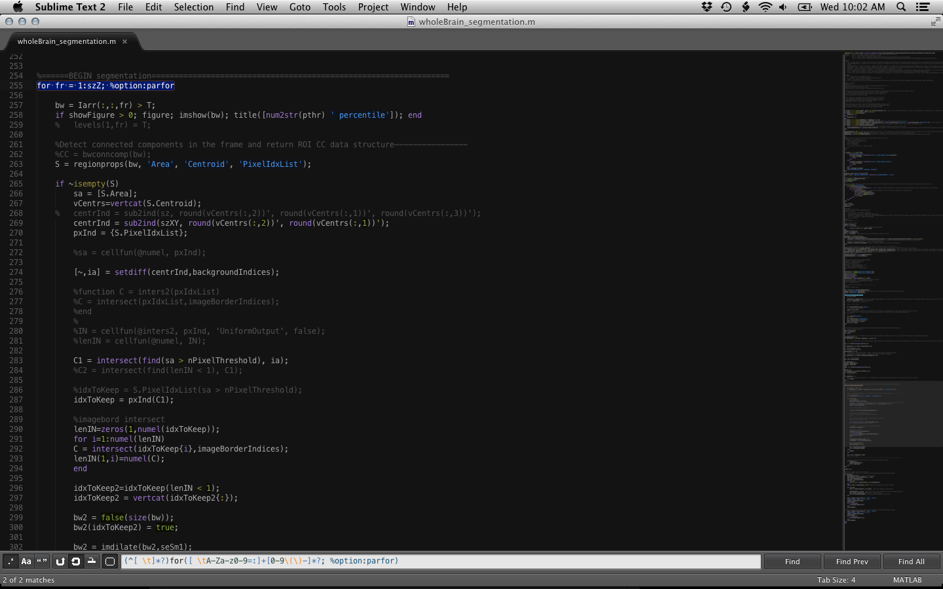Click the Find Prev button
The image size is (943, 589).
click(x=852, y=562)
